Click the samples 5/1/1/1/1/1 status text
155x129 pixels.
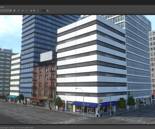click(x=16, y=128)
